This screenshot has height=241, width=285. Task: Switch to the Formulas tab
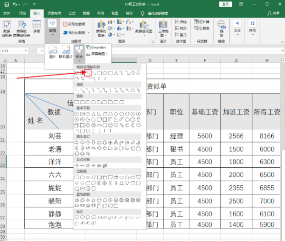(x=72, y=13)
